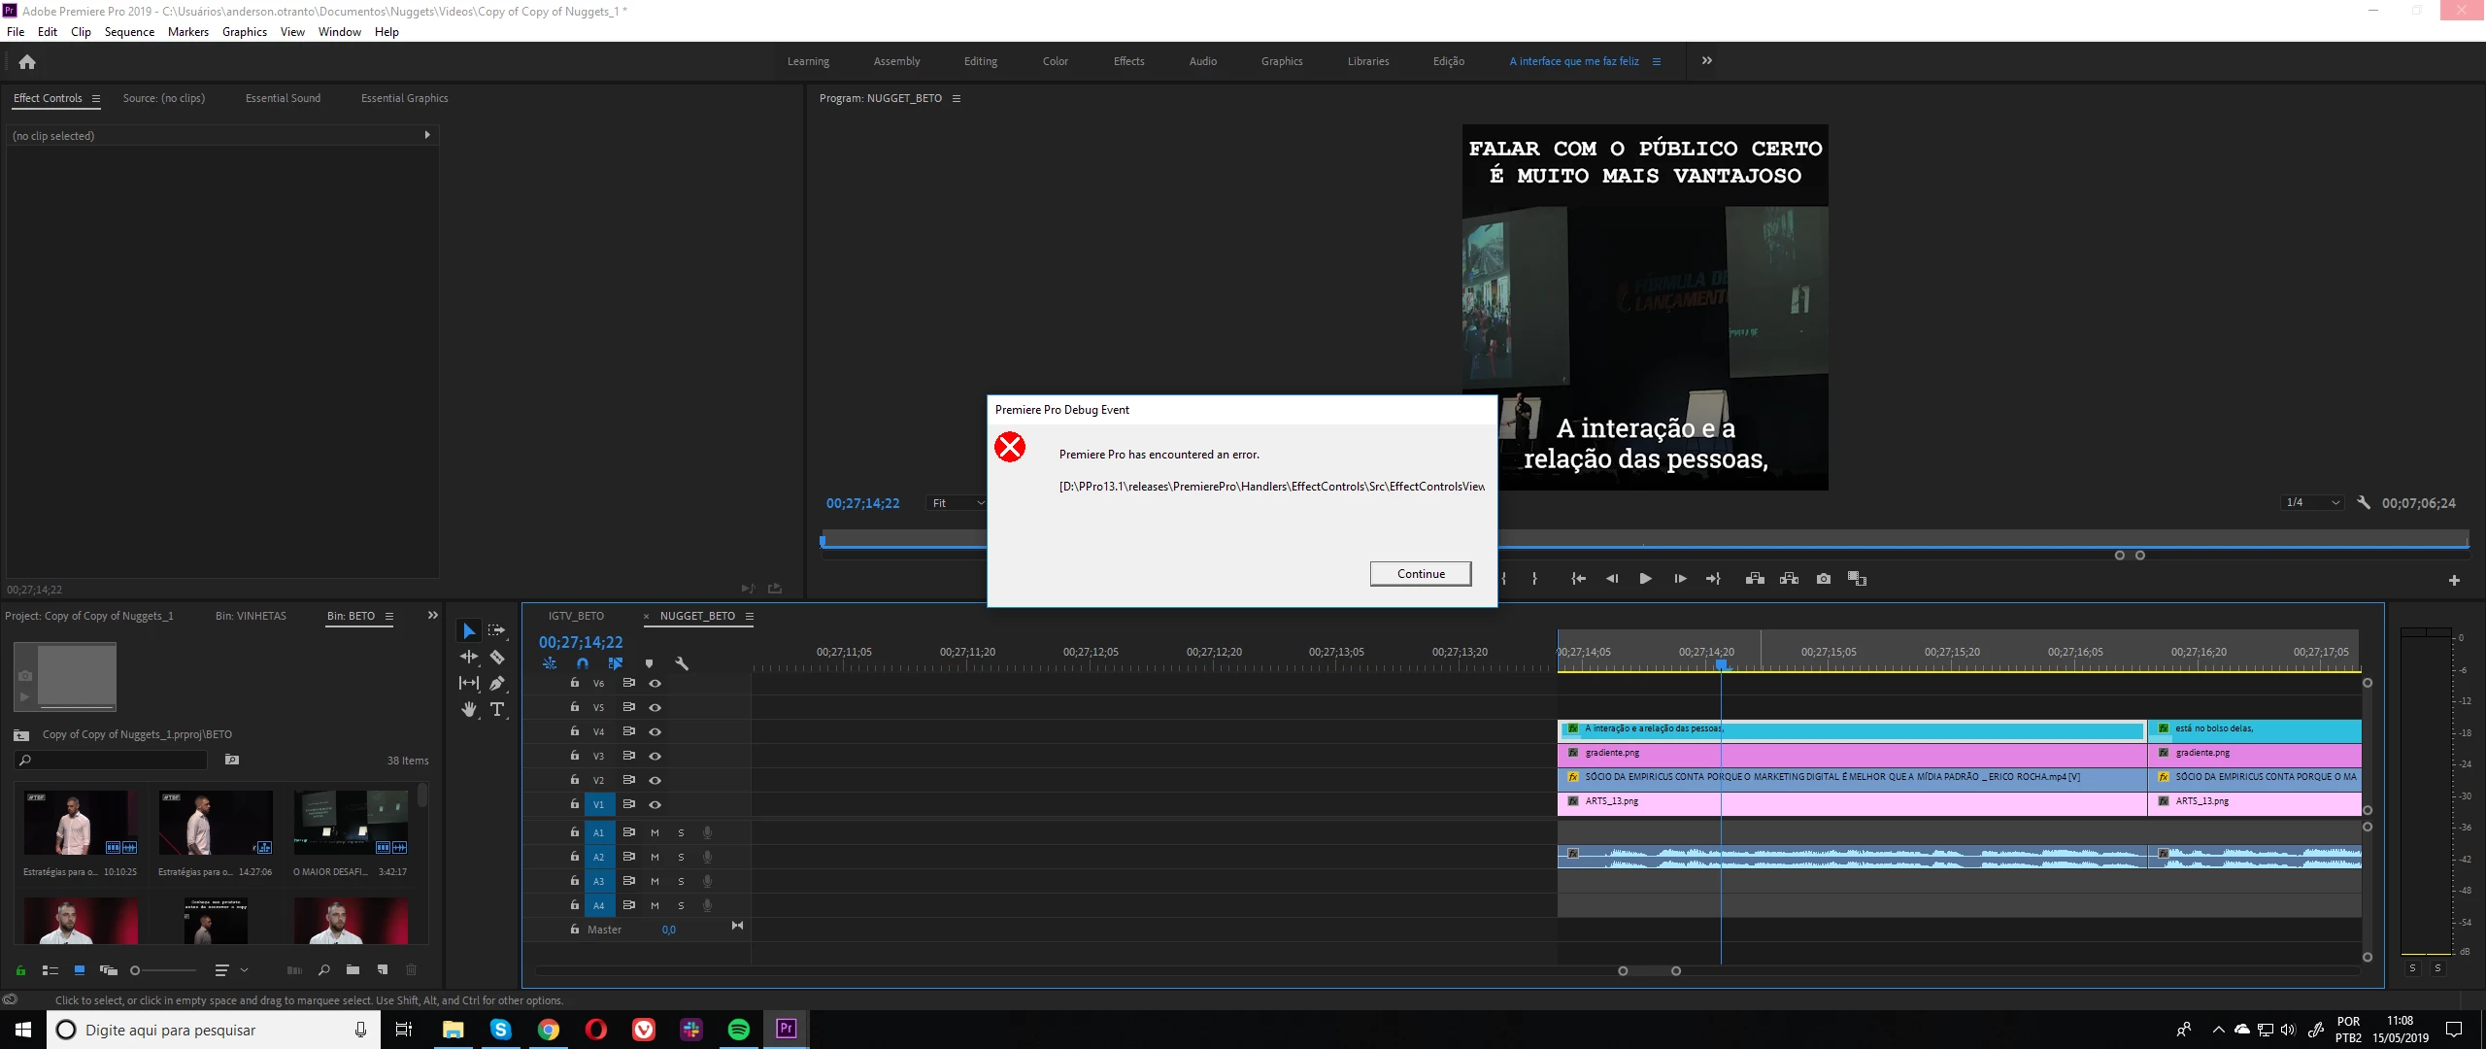The width and height of the screenshot is (2486, 1049).
Task: Open the Color workspace
Action: 1055,61
